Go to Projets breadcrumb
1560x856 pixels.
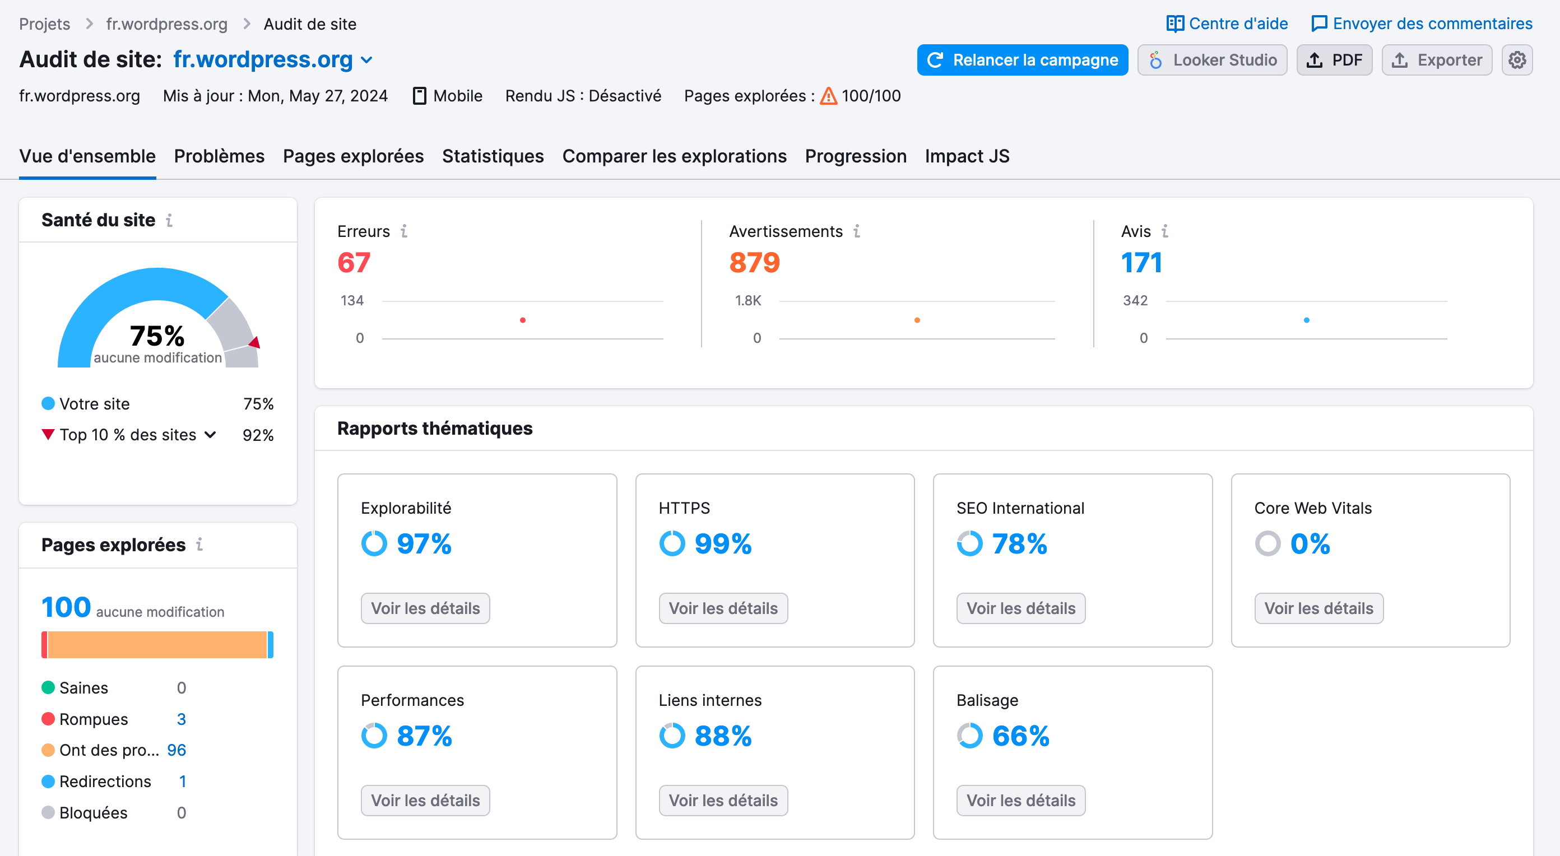(45, 24)
